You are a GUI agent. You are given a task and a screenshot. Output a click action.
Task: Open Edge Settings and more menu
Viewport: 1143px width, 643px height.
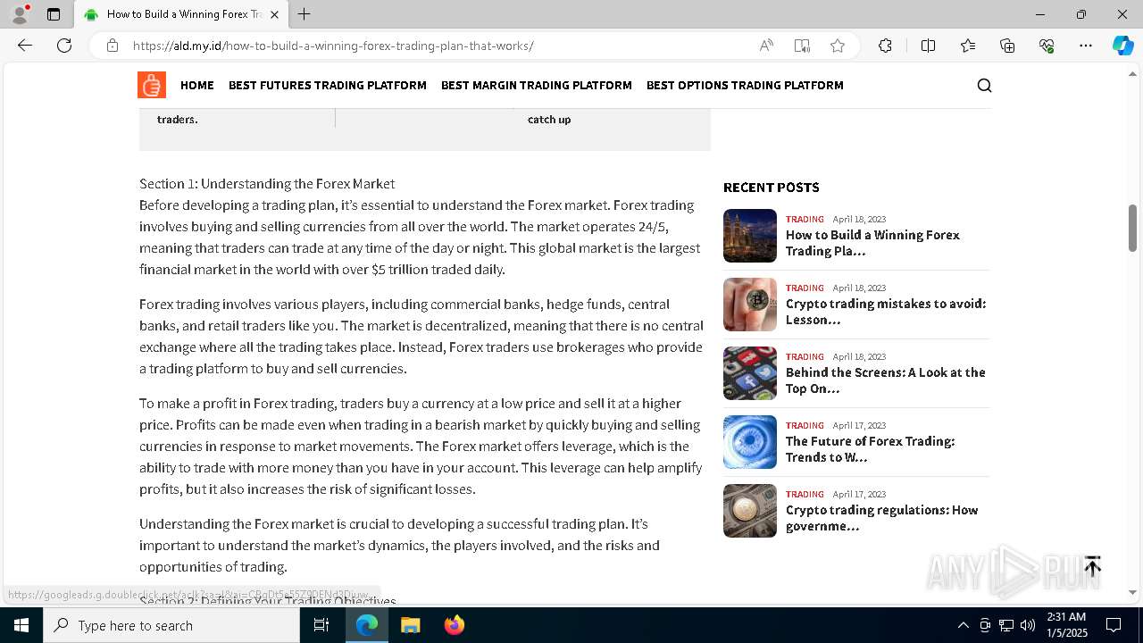[1086, 46]
